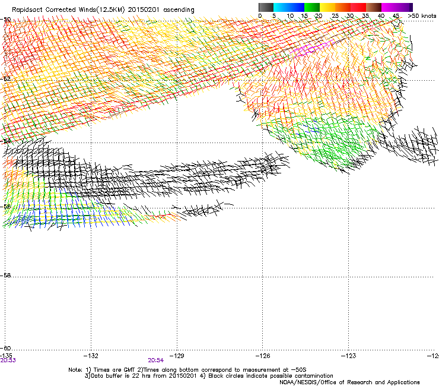Click the '3)Data buffer is 22 hrs' note line
439x386 pixels.
point(209,376)
